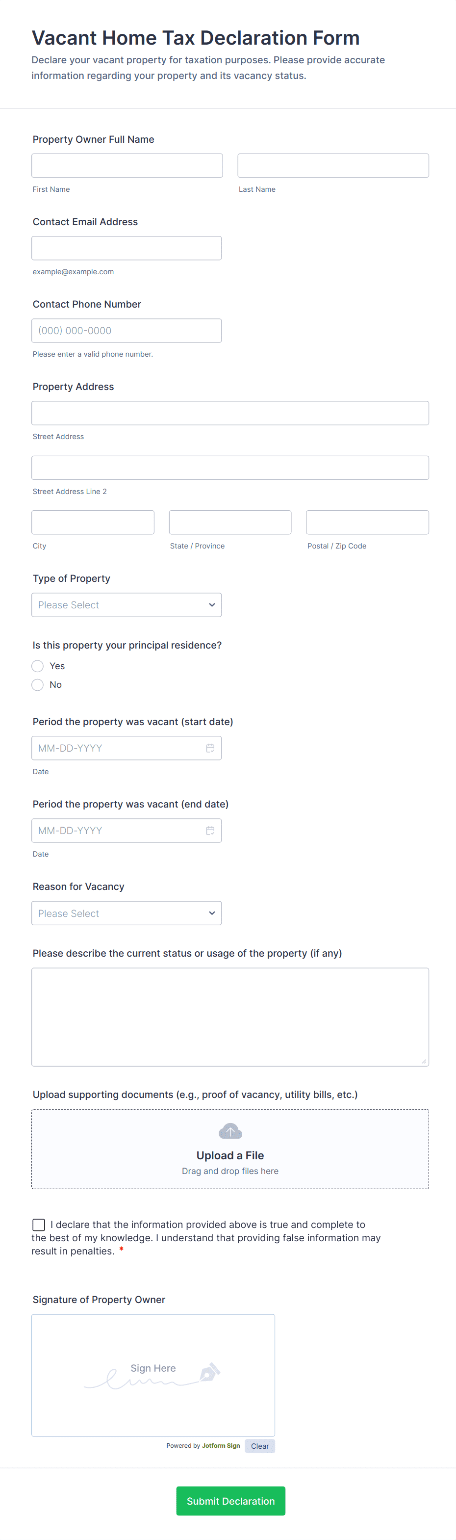Click the Last Name text box
The width and height of the screenshot is (456, 1540).
(x=333, y=166)
